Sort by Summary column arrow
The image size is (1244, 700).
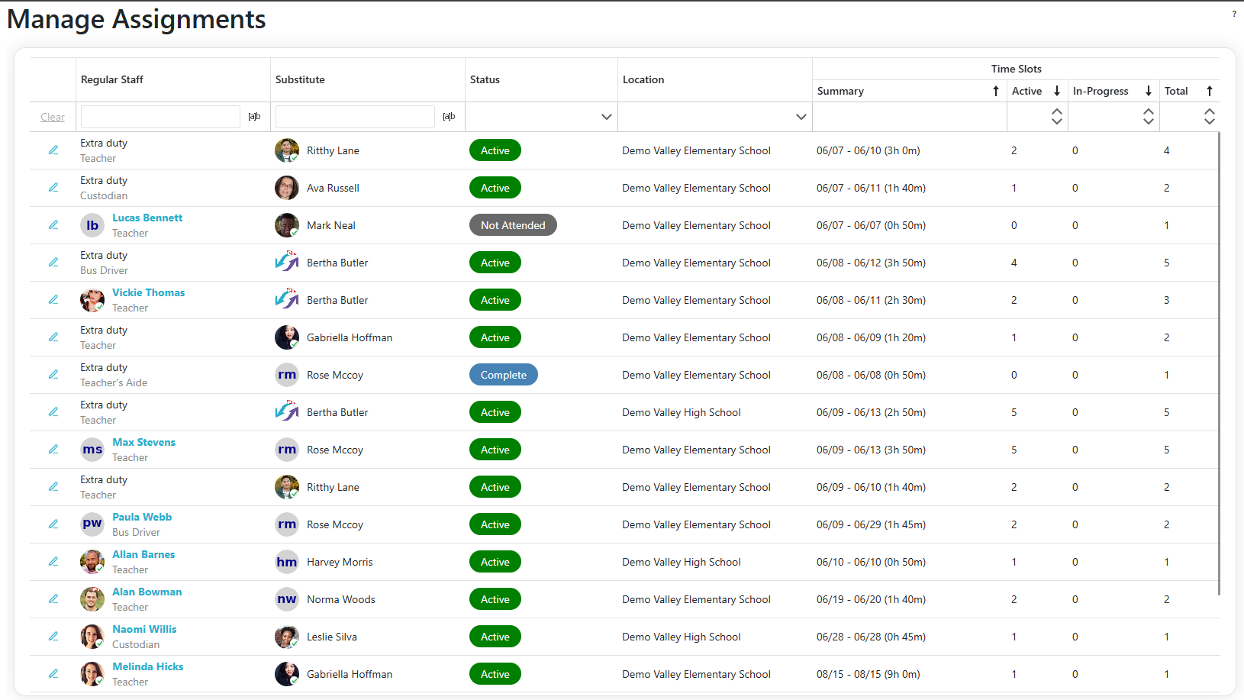995,91
